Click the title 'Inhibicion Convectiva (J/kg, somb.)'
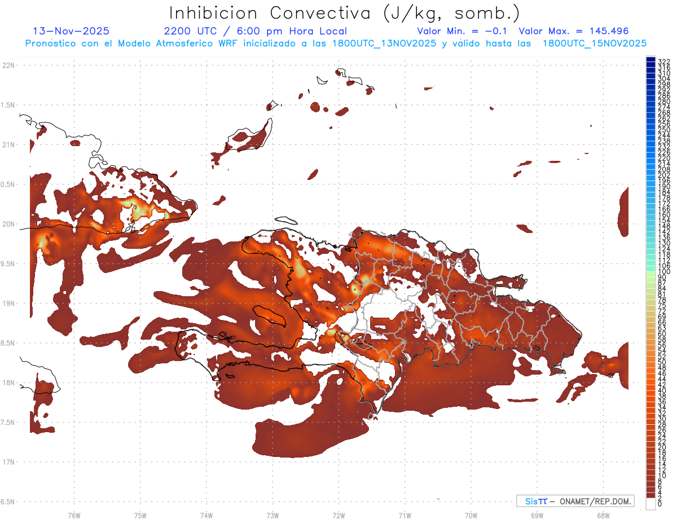 [x=345, y=14]
